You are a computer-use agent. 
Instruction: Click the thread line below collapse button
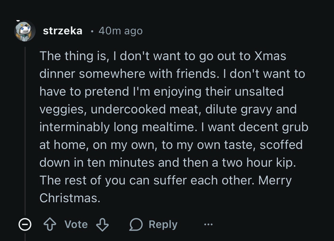[25, 237]
